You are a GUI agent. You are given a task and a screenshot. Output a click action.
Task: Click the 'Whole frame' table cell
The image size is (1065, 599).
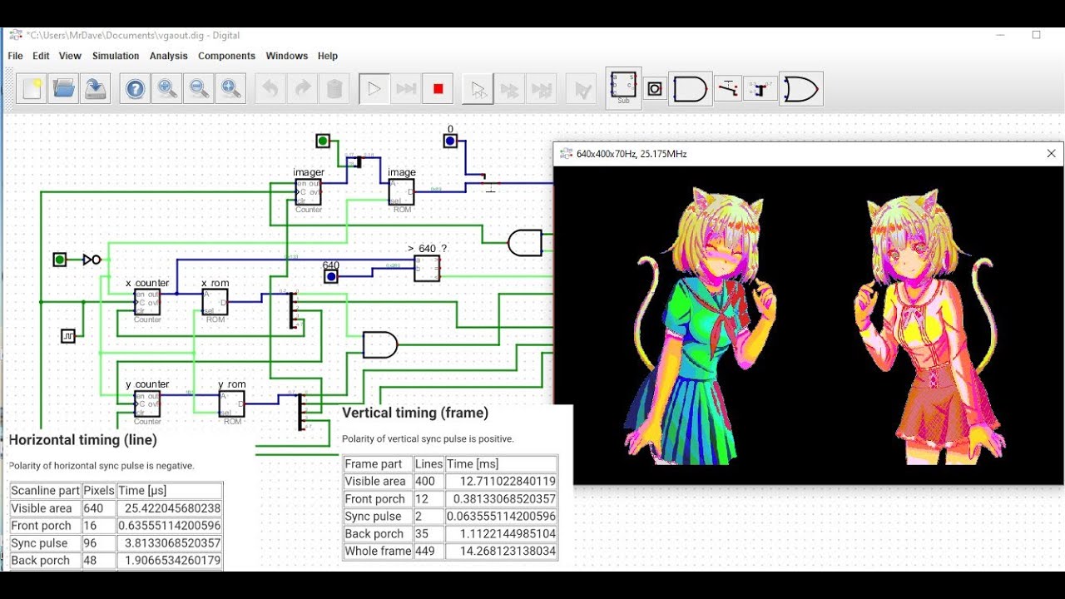pos(378,551)
